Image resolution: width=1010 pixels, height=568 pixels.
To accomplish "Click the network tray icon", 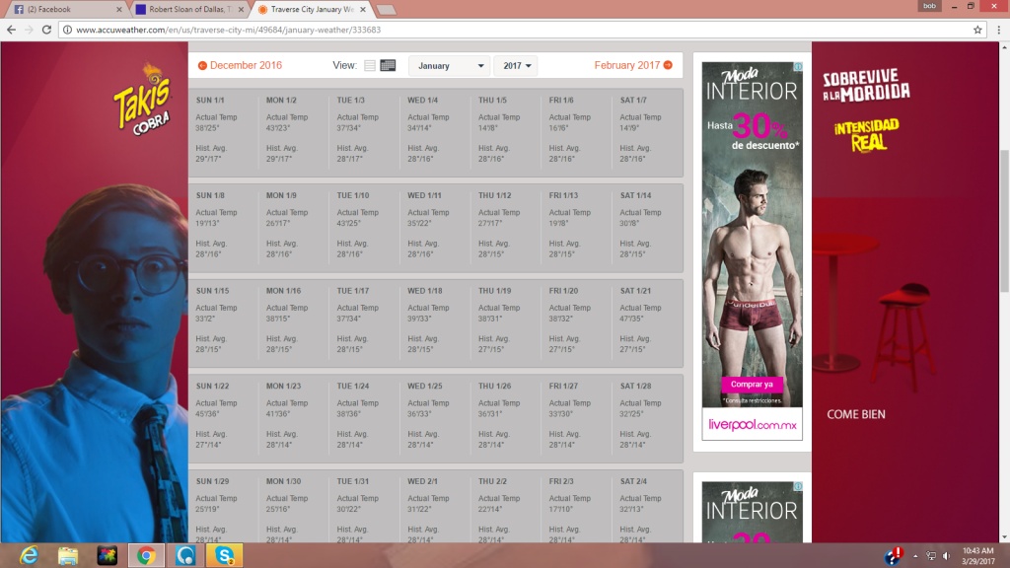I will click(931, 556).
